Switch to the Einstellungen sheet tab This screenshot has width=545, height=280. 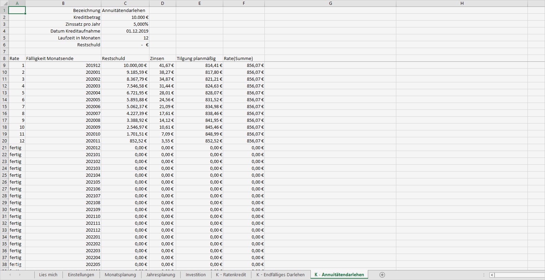[81, 275]
